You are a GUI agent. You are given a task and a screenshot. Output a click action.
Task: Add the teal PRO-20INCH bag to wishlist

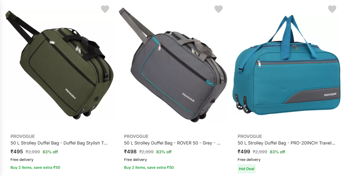pyautogui.click(x=332, y=9)
